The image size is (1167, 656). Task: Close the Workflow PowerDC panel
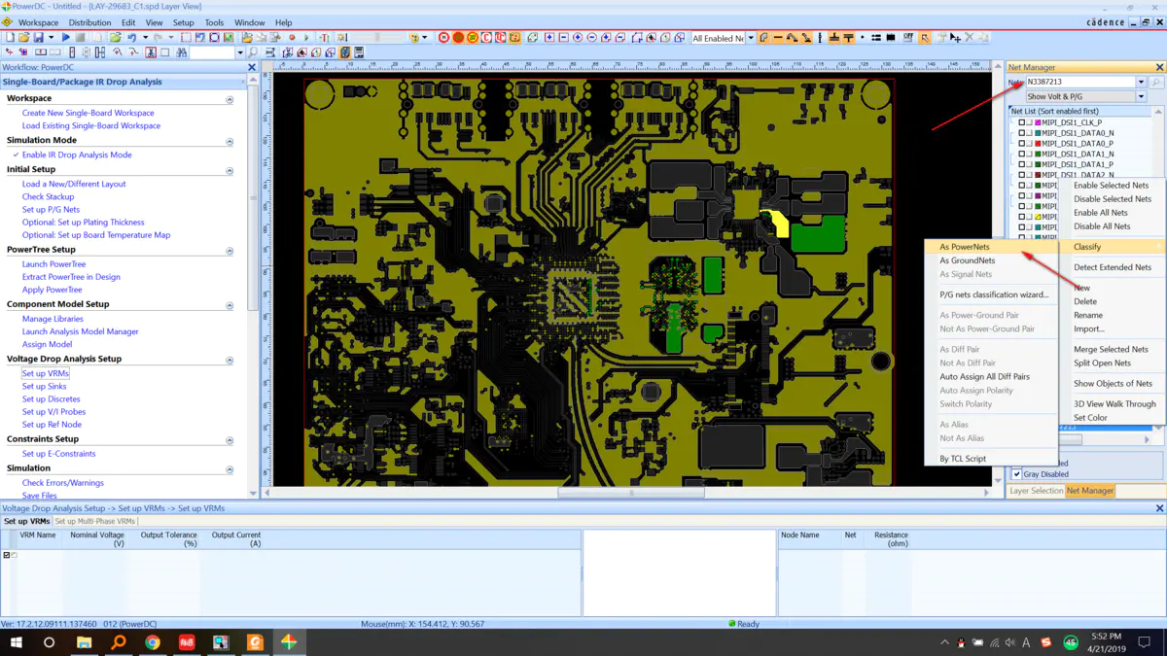pyautogui.click(x=252, y=67)
